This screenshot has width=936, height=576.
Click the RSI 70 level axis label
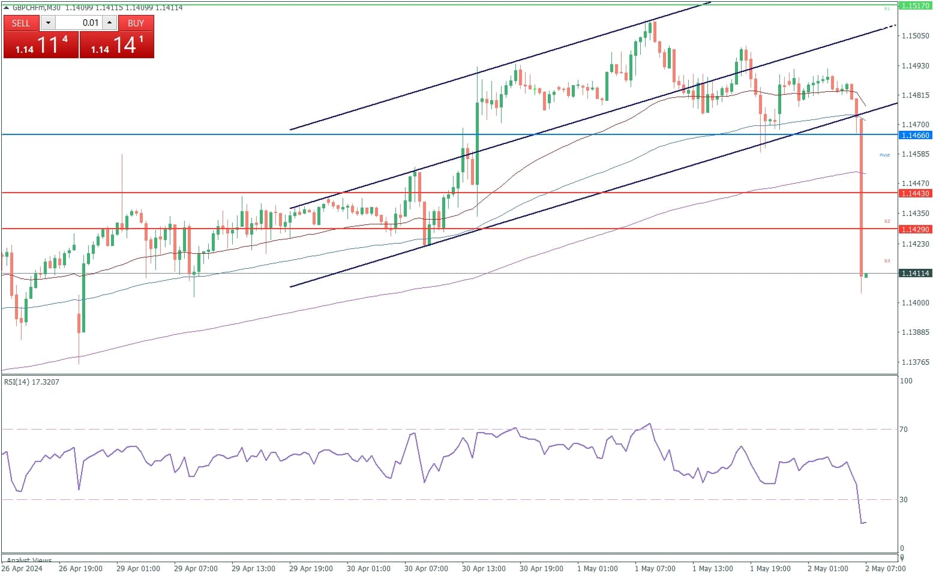[x=904, y=429]
